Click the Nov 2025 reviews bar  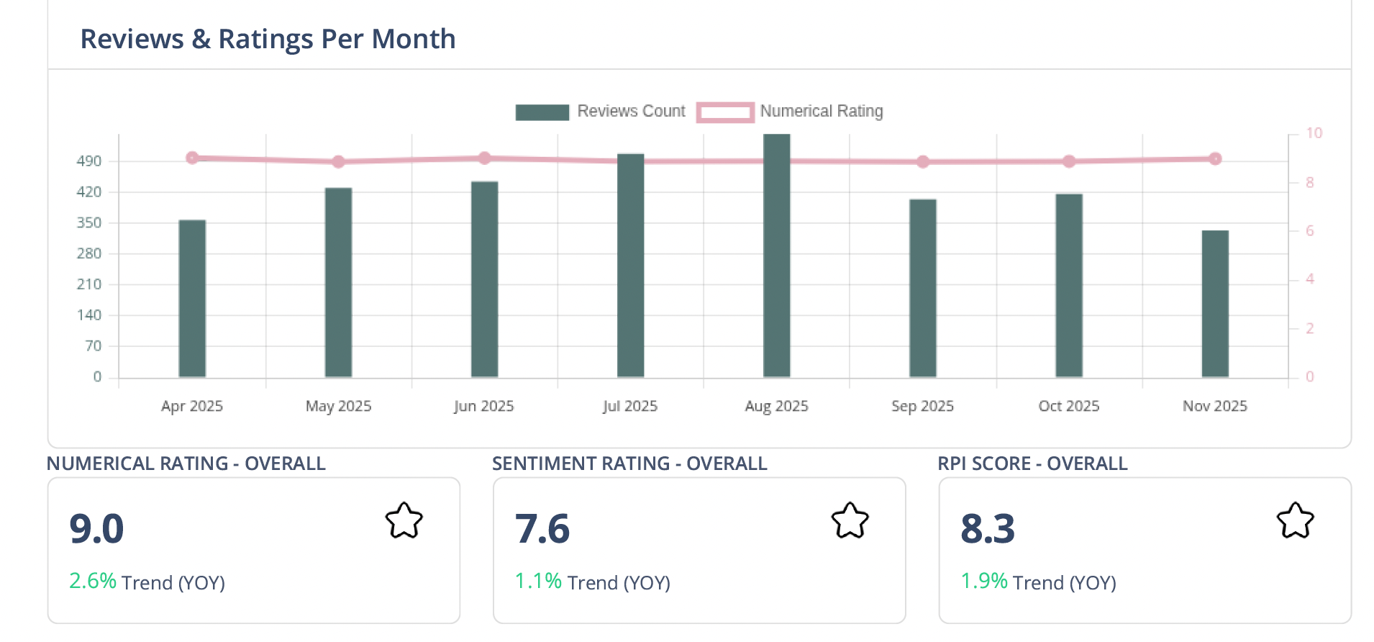tap(1214, 304)
